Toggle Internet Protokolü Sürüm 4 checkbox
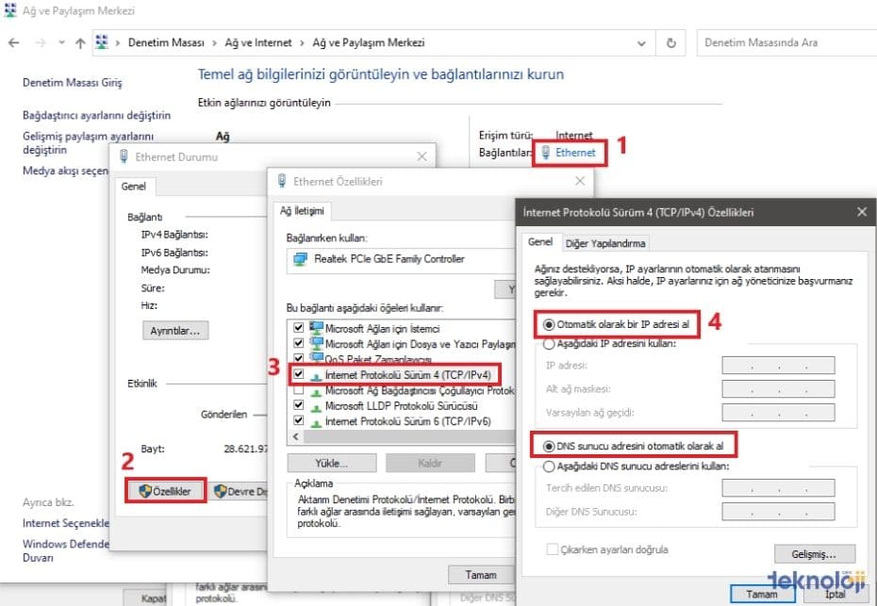 coord(299,374)
